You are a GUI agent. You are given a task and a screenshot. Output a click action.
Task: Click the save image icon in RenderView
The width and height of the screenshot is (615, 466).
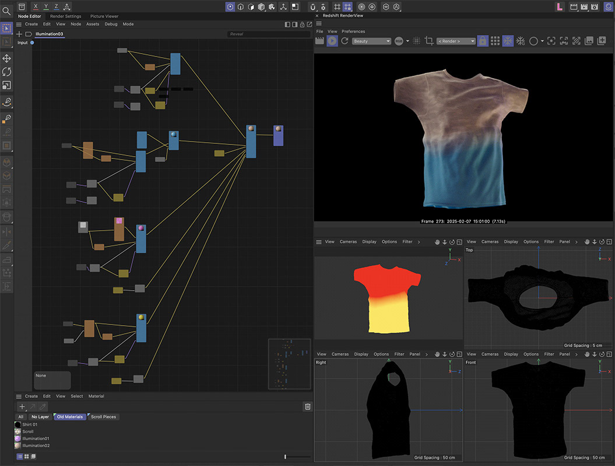[589, 41]
